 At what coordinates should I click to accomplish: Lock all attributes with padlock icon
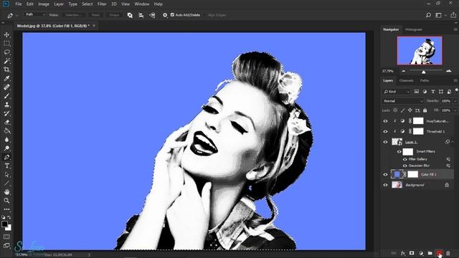click(x=425, y=110)
